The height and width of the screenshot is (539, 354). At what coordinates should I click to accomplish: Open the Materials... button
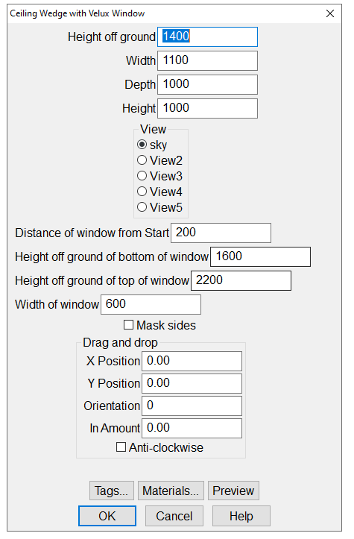[171, 491]
